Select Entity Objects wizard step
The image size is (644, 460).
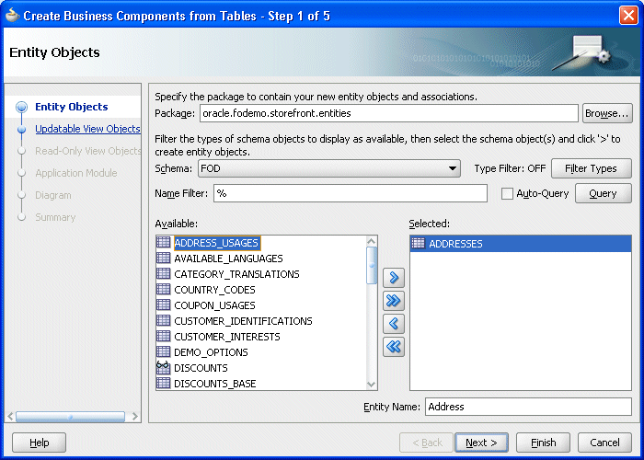(72, 107)
